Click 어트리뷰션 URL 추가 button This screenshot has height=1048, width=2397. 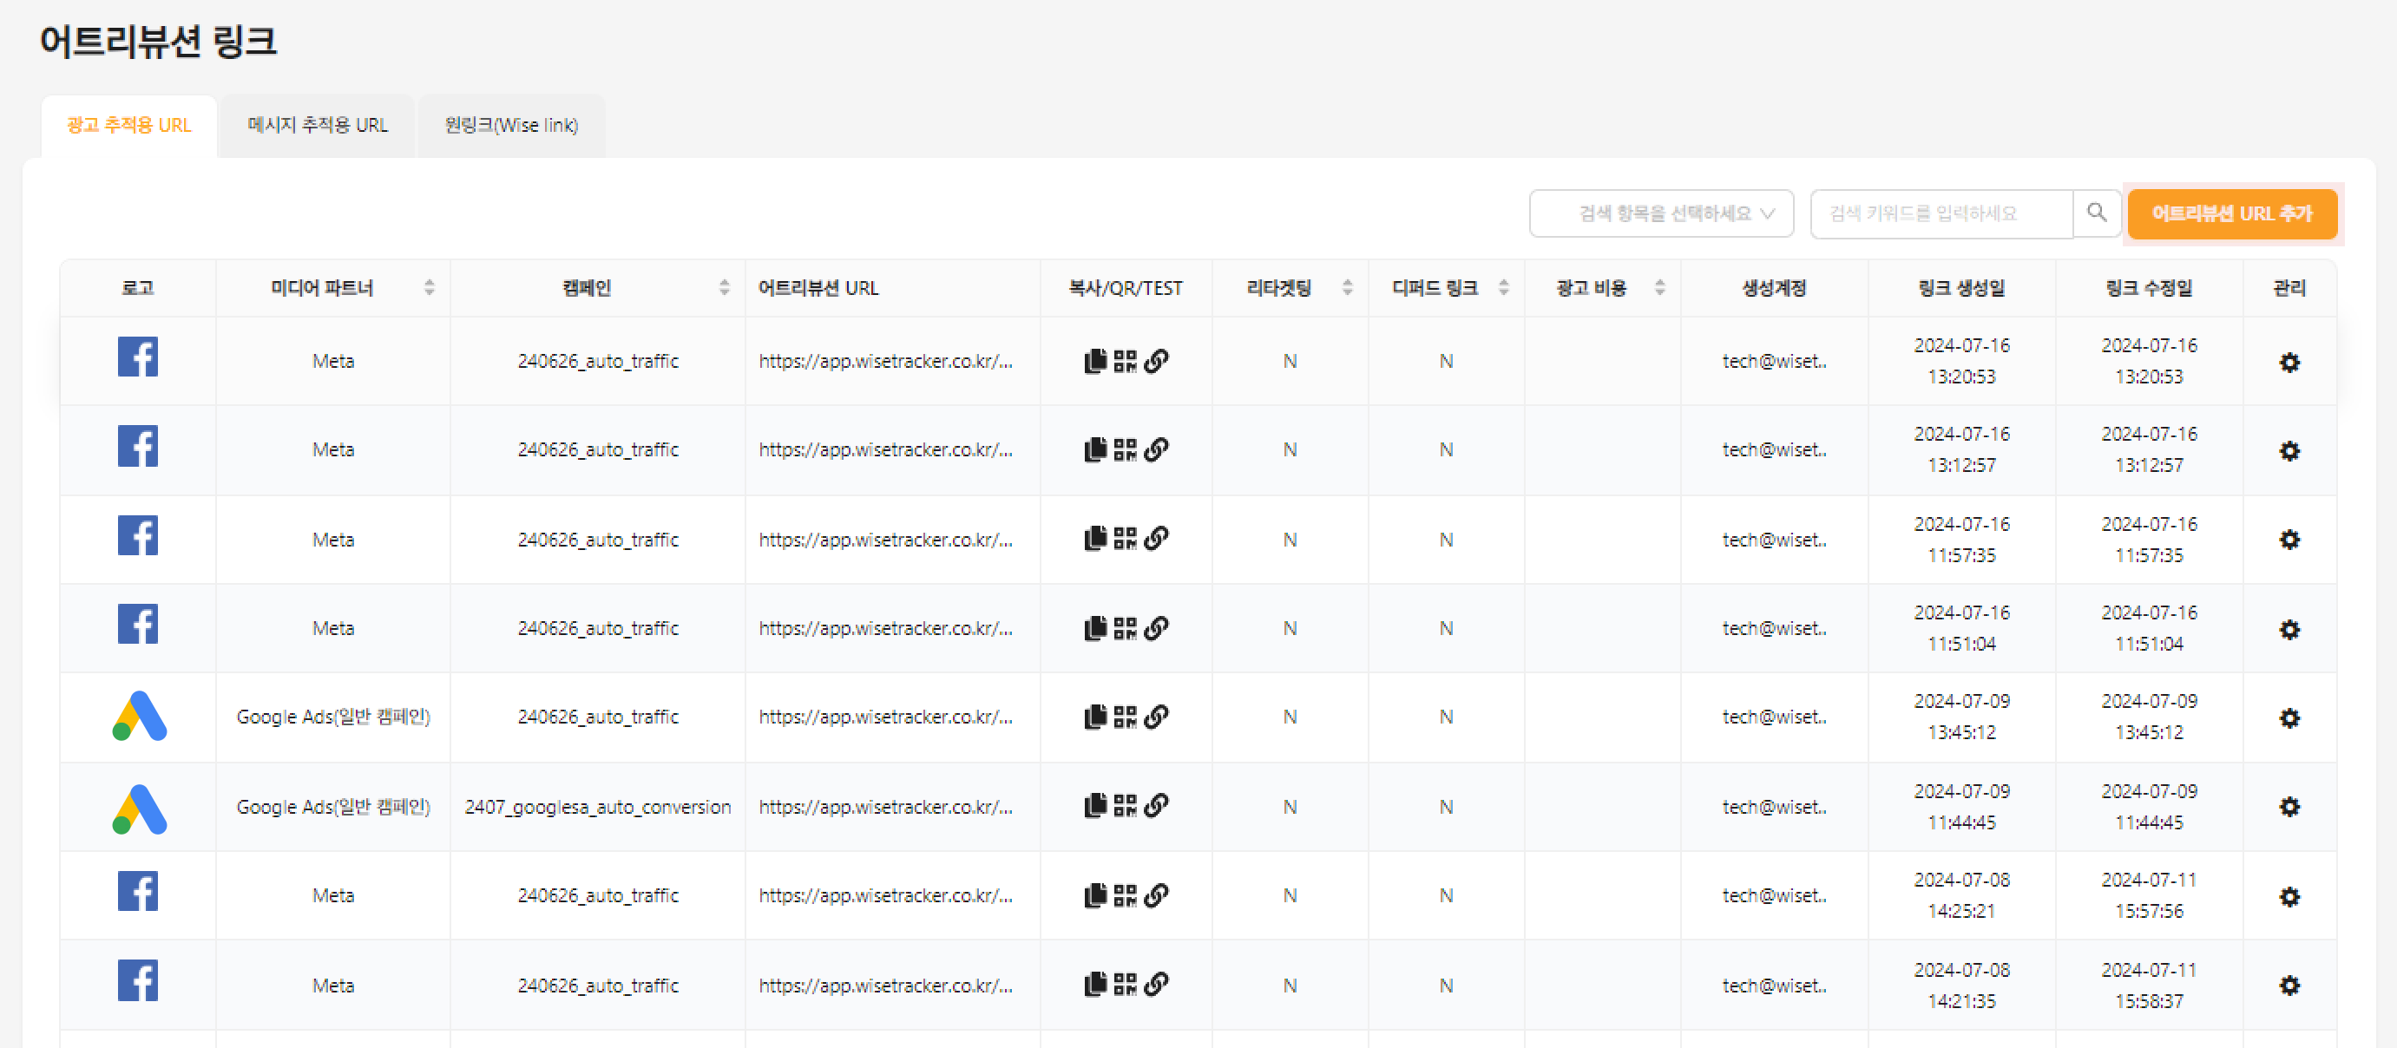click(2231, 214)
